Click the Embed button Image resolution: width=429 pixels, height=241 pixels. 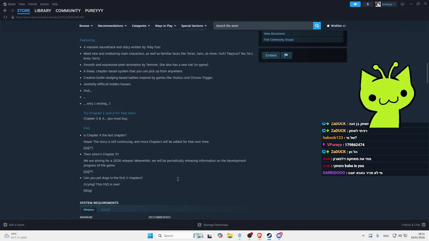click(x=271, y=55)
